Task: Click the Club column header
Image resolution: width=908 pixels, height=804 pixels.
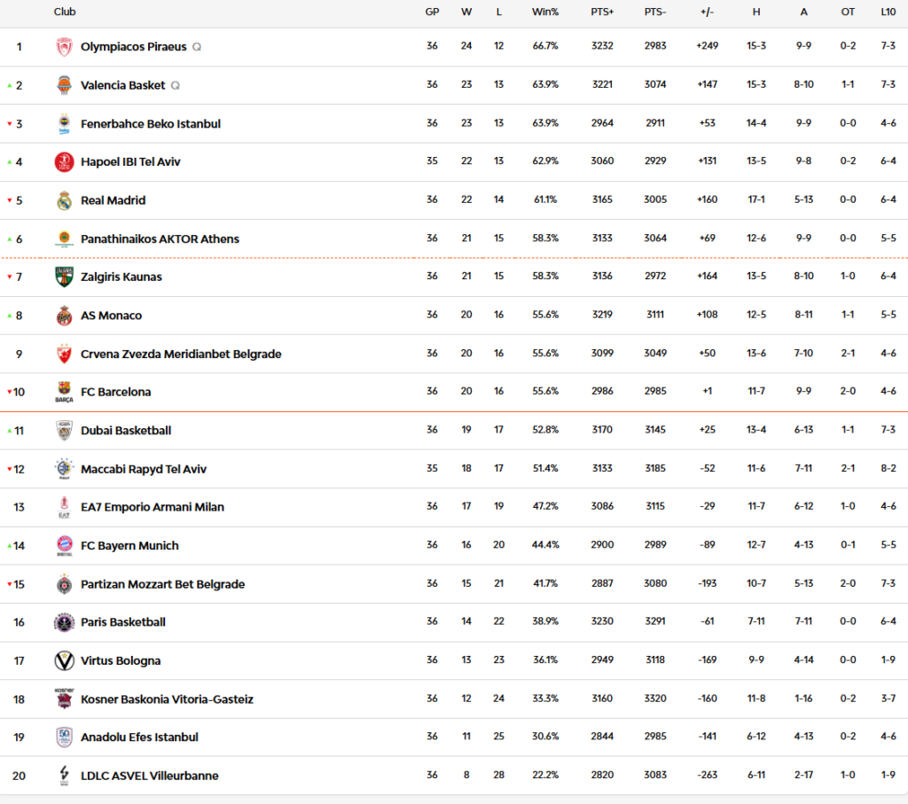Action: click(x=65, y=12)
